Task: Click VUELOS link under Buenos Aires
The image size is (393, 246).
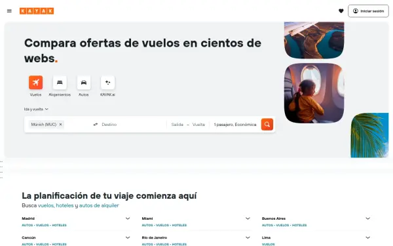Action: (282, 225)
